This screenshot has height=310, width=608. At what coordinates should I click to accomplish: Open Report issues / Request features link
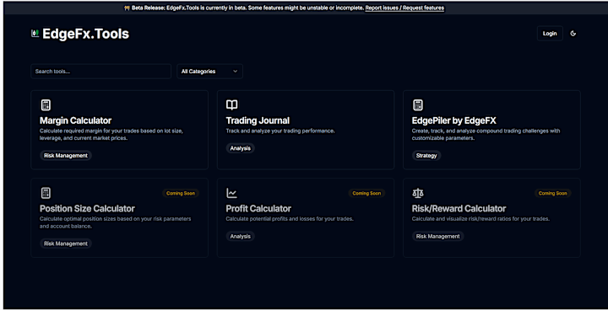[x=404, y=8]
